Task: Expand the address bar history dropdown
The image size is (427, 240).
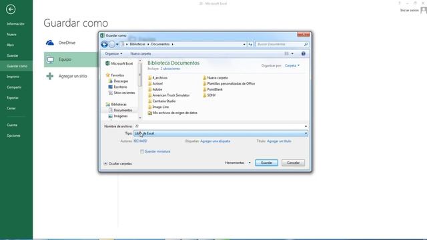Action: click(x=244, y=44)
